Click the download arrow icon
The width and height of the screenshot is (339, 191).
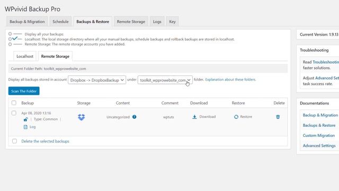(x=194, y=117)
